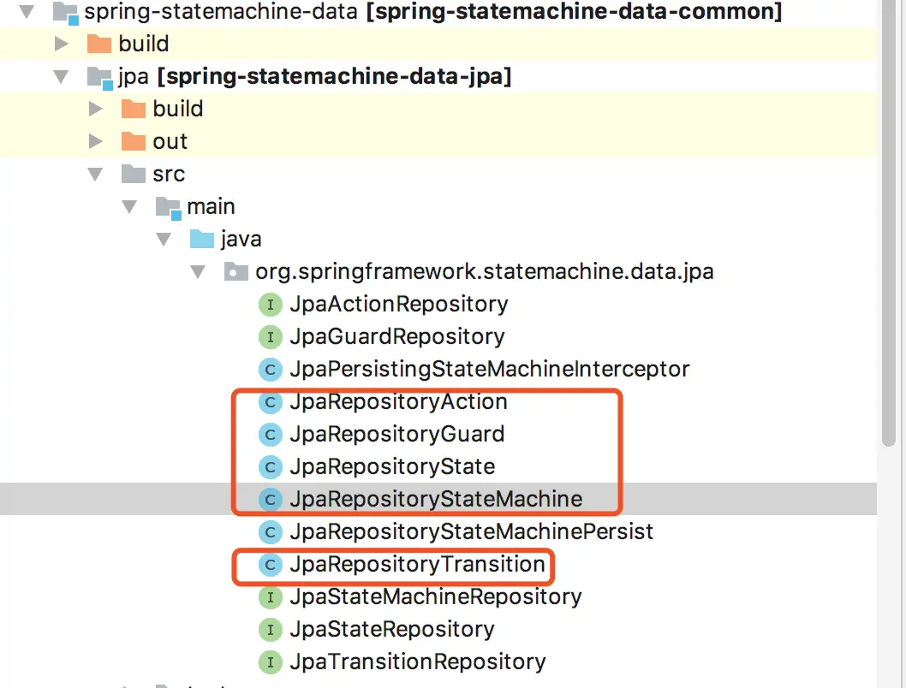The height and width of the screenshot is (688, 906).
Task: Click the interface icon for JpaGuardRepository
Action: (x=270, y=336)
